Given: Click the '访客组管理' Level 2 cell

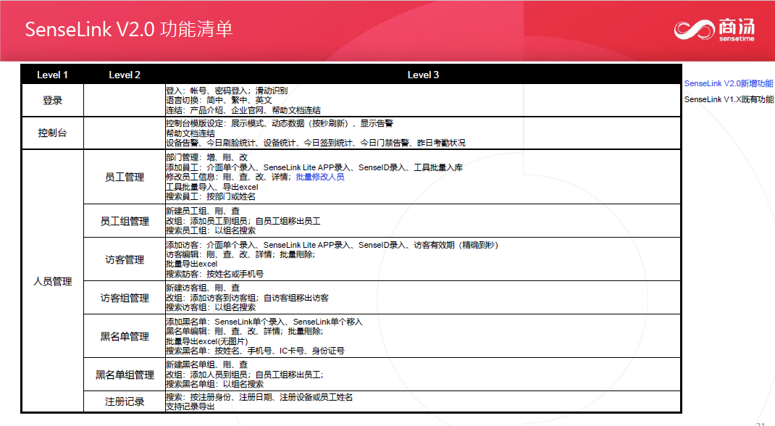Looking at the screenshot, I should [x=125, y=298].
